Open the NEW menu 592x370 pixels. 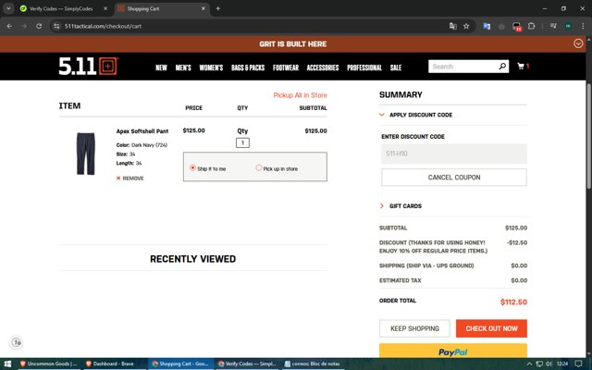pyautogui.click(x=161, y=68)
